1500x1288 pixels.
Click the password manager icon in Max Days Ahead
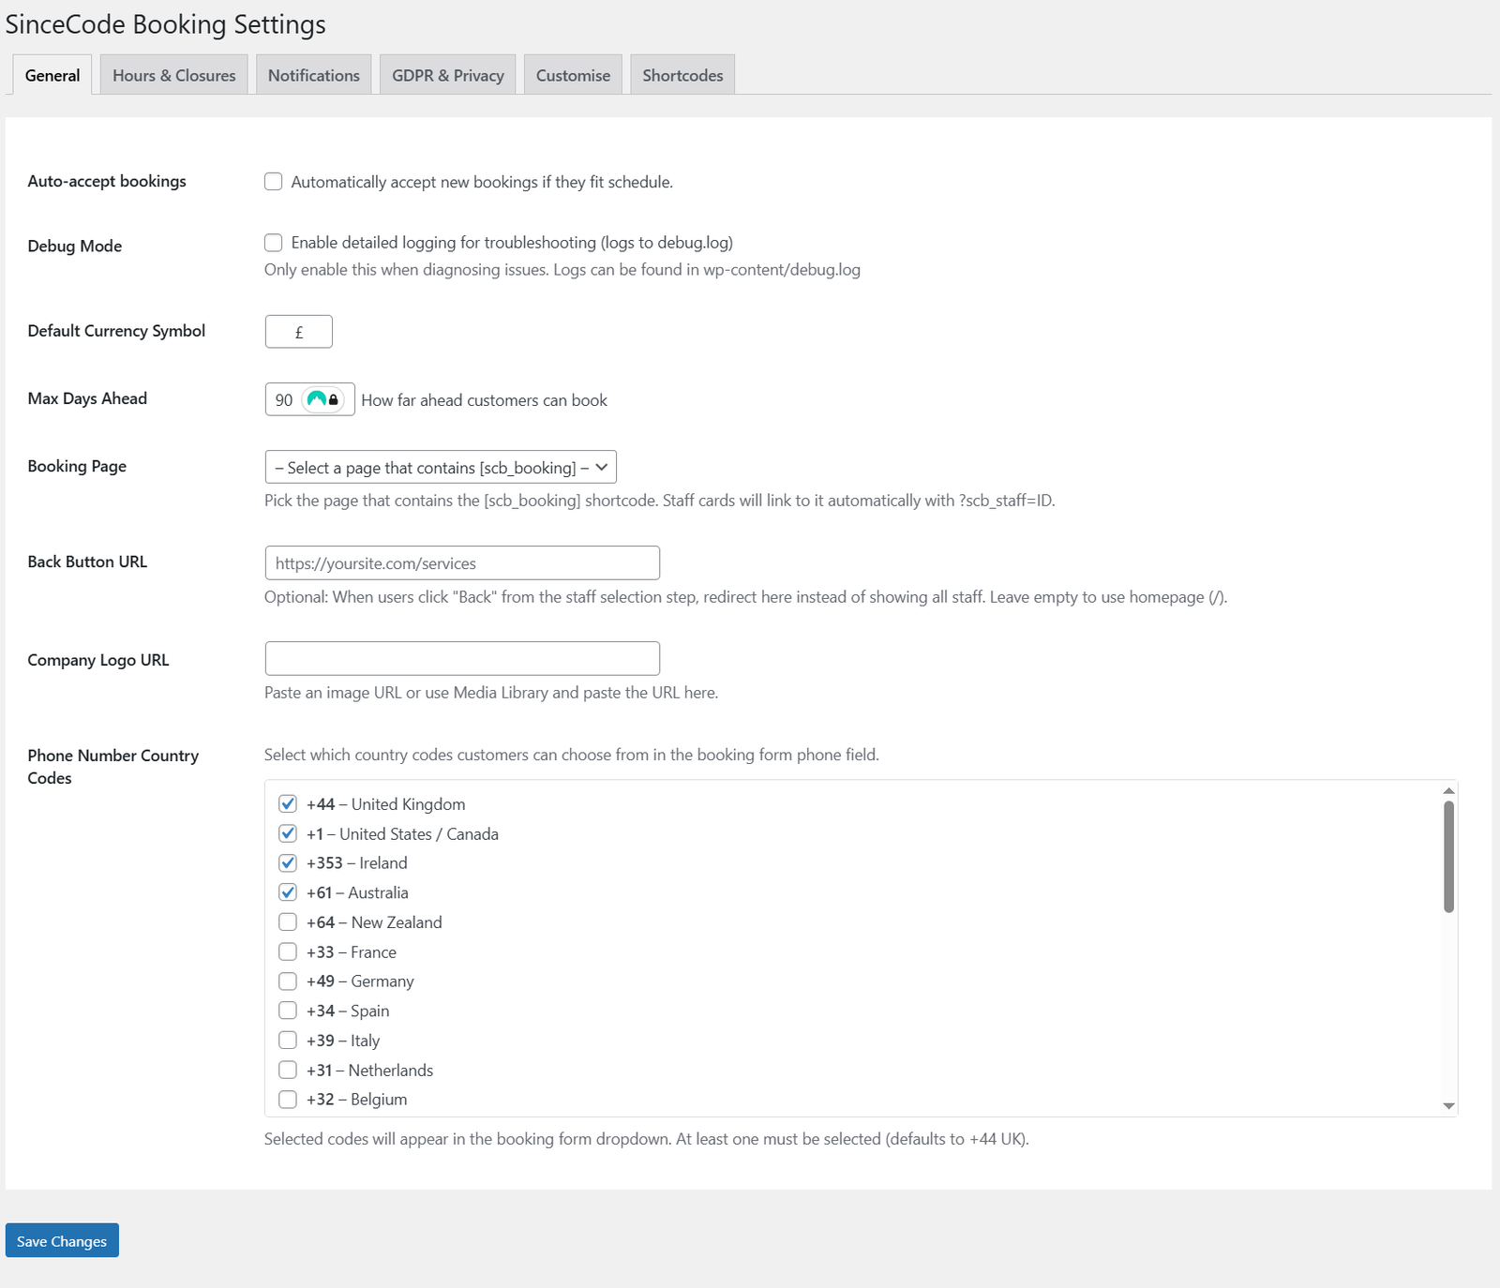click(x=322, y=400)
